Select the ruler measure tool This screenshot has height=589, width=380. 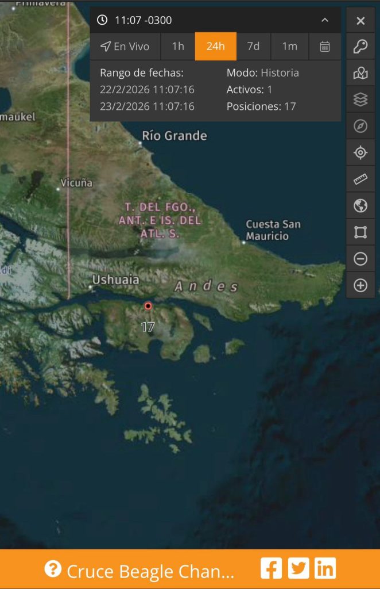[360, 179]
